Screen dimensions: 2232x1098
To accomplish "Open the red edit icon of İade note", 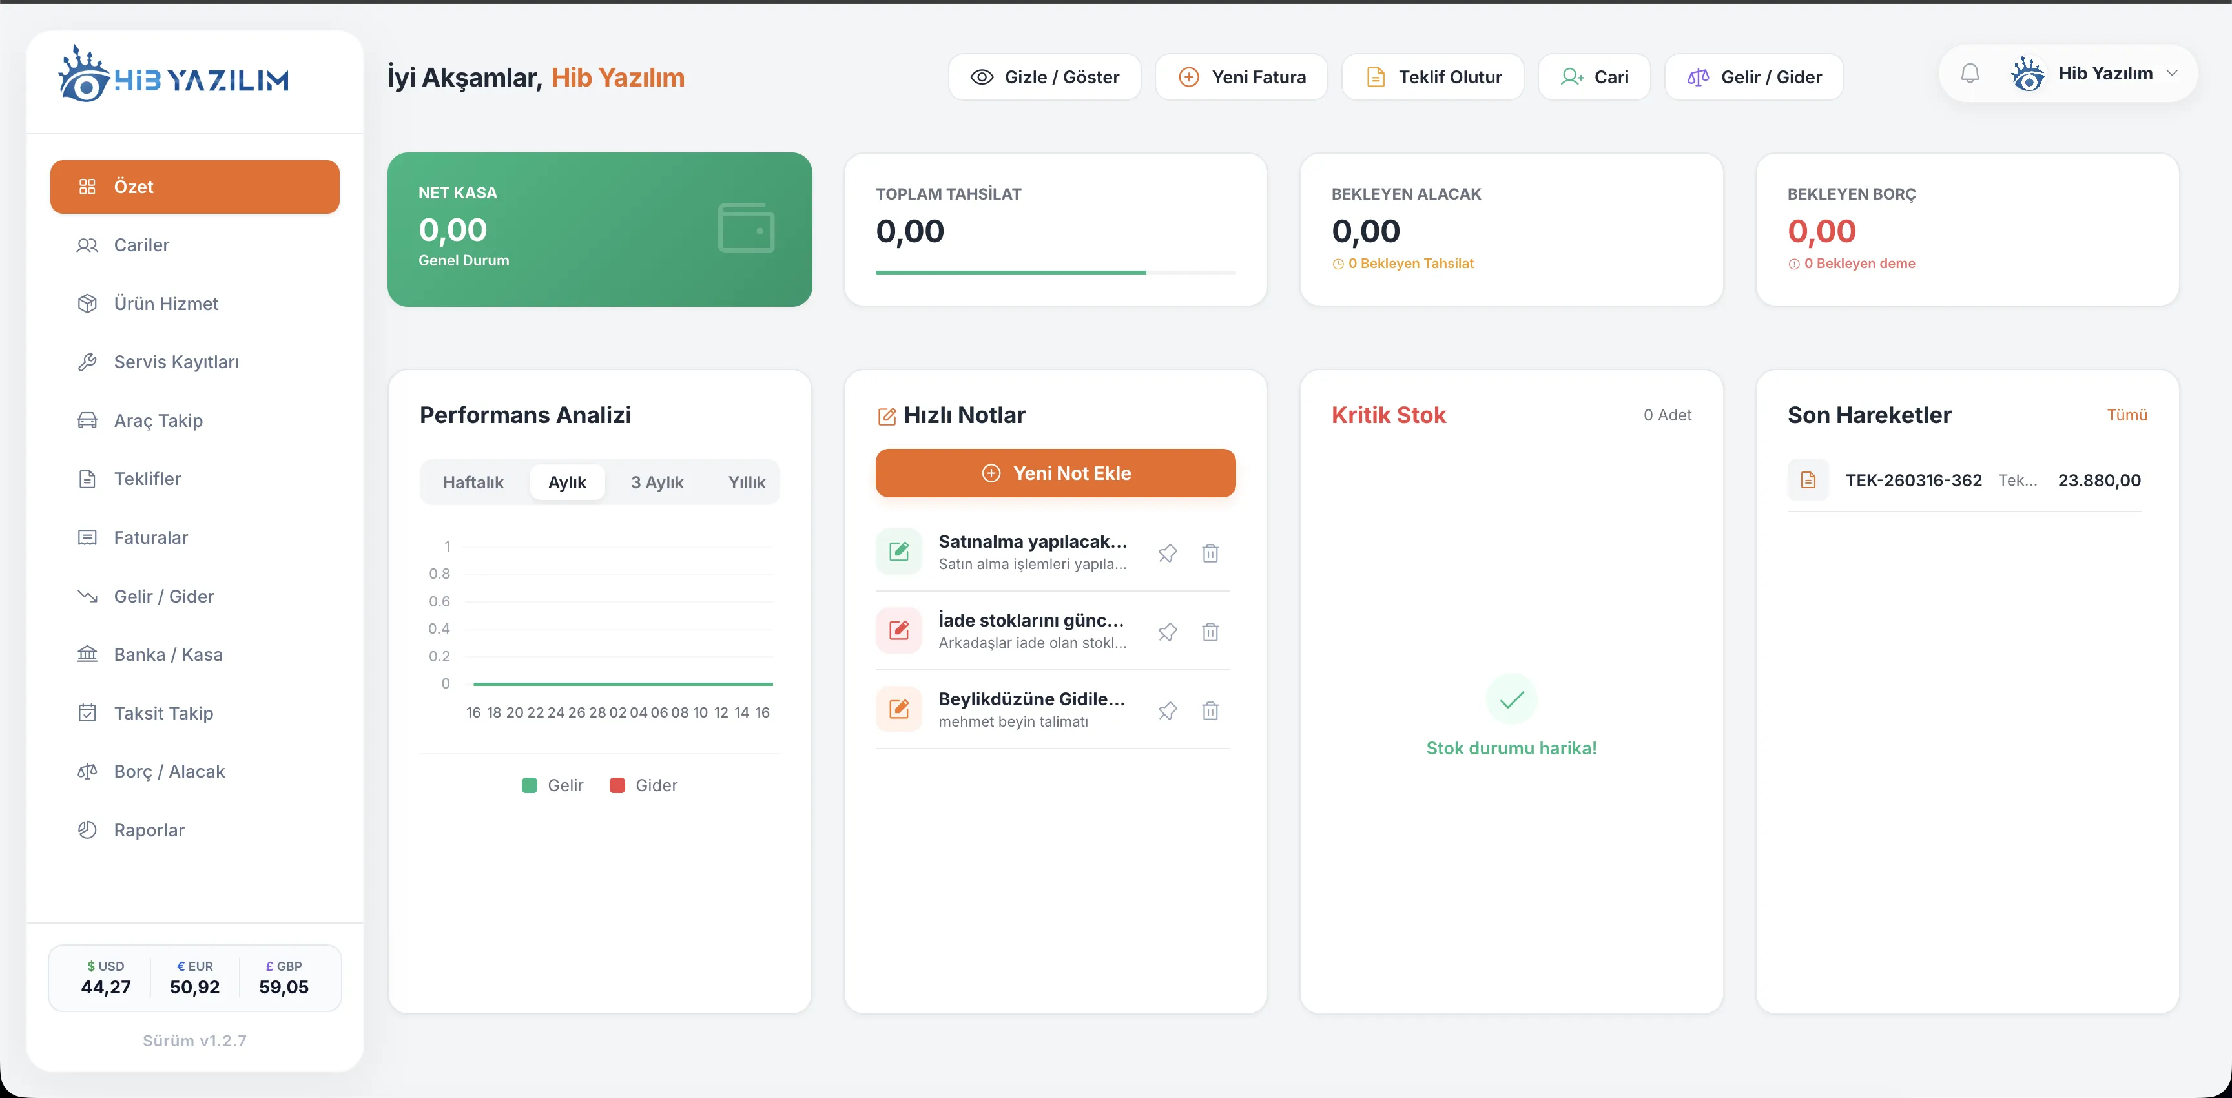I will coord(898,630).
